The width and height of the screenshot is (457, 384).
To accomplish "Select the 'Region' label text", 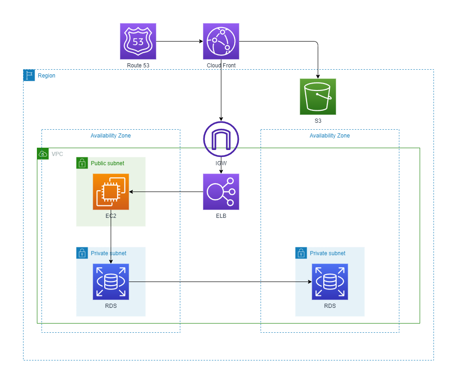I will [x=46, y=76].
